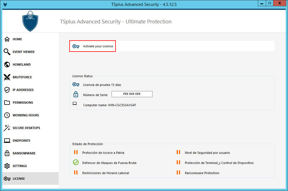The width and height of the screenshot is (288, 191).
Task: Select the Working Hours clock icon
Action: click(x=7, y=115)
